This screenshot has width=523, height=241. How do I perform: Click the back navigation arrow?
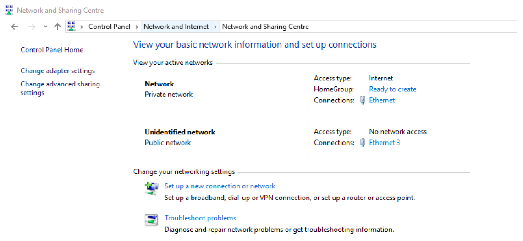click(14, 27)
